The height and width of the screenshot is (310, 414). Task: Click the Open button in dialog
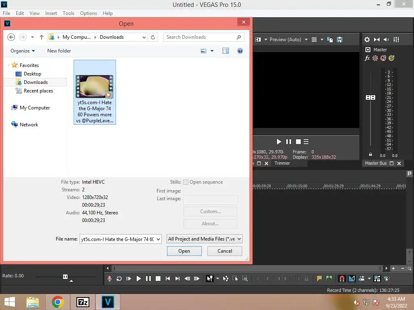click(184, 251)
